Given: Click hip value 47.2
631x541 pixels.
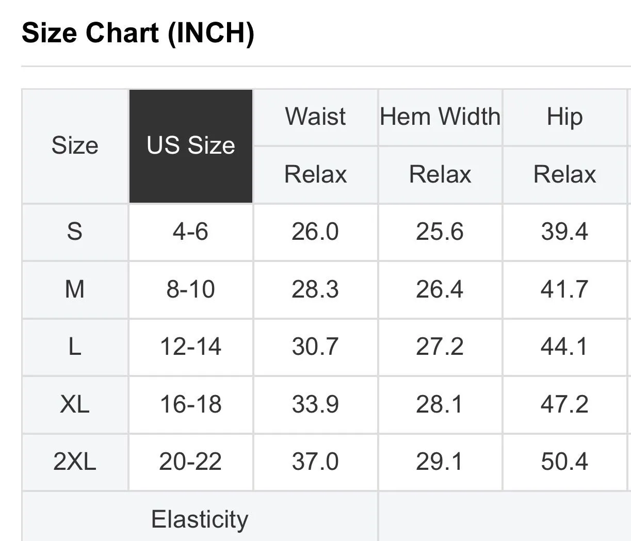Looking at the screenshot, I should point(564,404).
